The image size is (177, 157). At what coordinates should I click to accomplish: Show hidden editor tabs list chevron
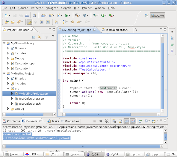[136, 29]
